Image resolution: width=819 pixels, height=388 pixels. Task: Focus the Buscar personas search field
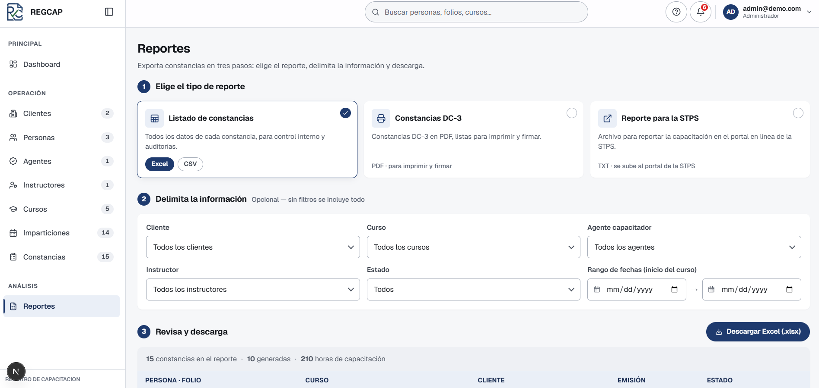(476, 12)
